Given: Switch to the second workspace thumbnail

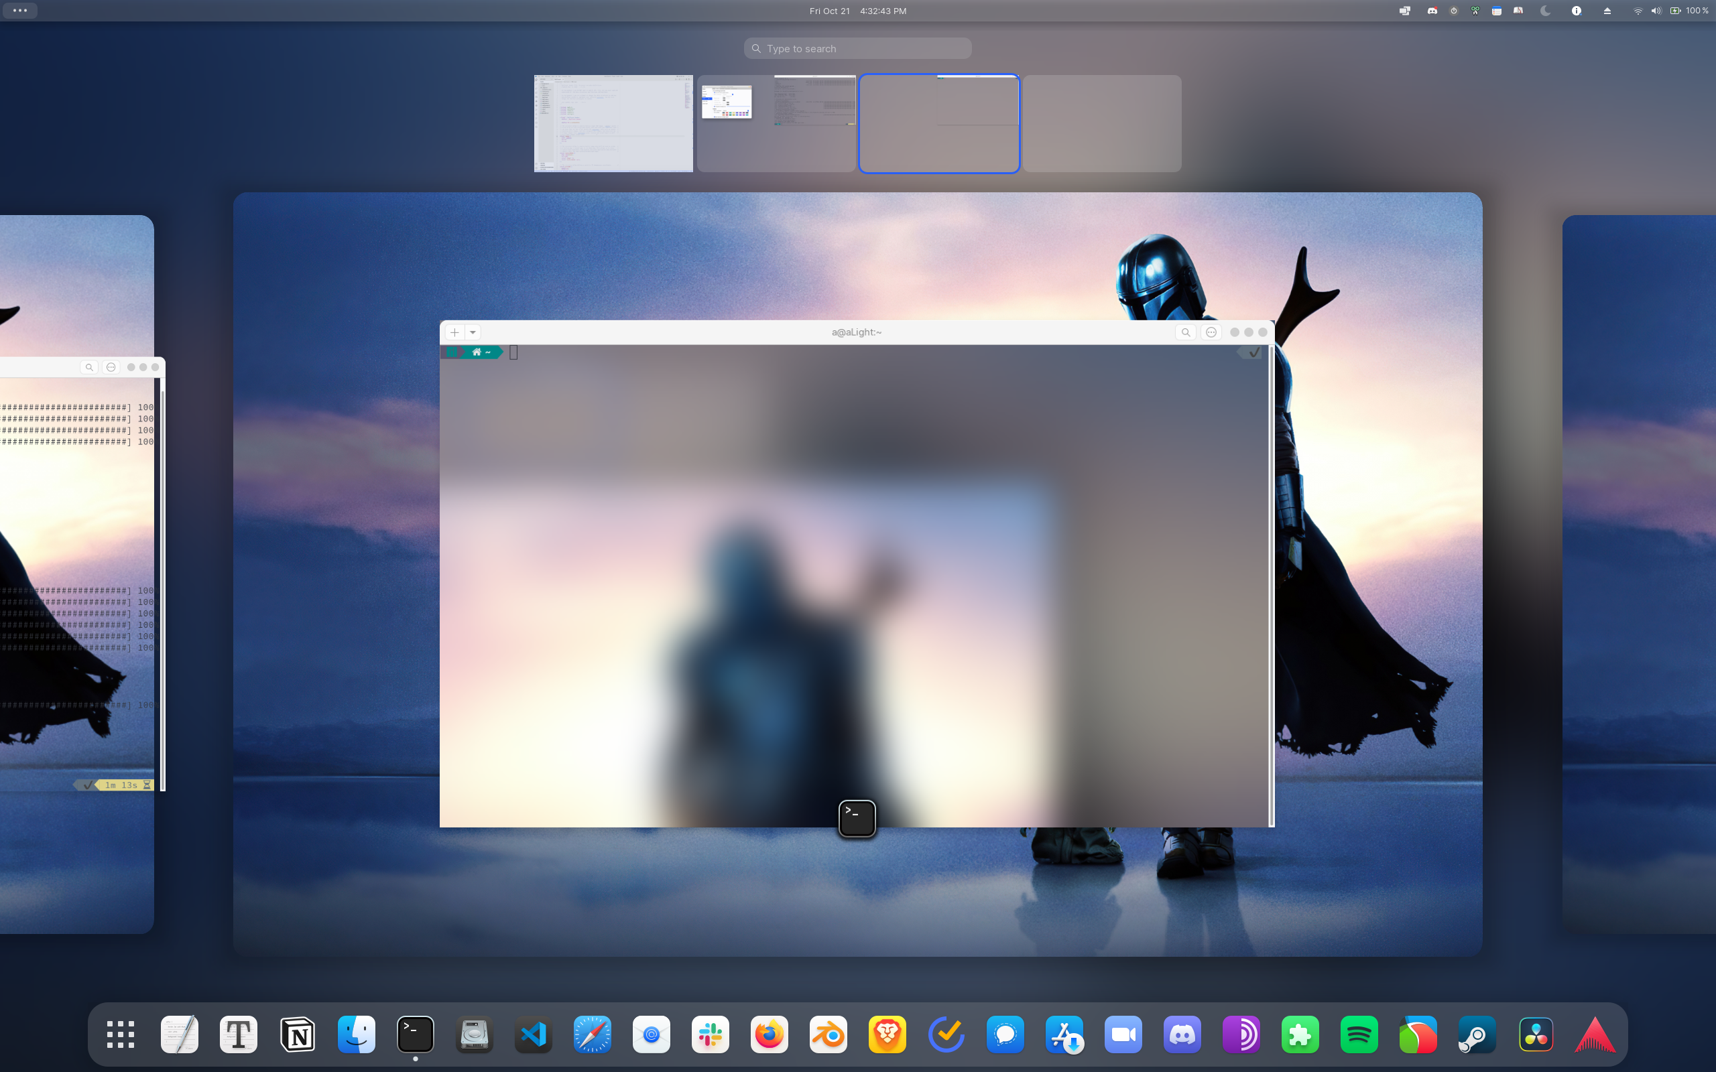Looking at the screenshot, I should [776, 123].
